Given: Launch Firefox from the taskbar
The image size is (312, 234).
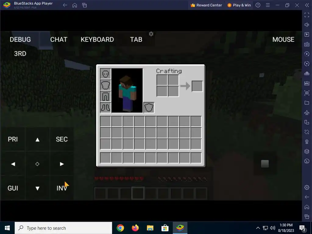Looking at the screenshot, I should [x=135, y=228].
